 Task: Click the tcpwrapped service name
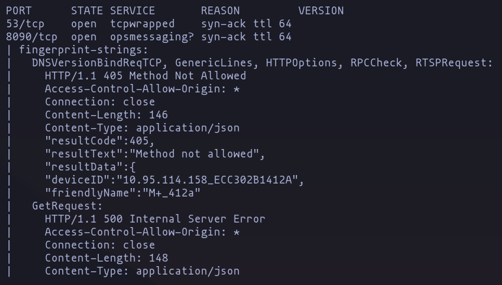click(142, 24)
